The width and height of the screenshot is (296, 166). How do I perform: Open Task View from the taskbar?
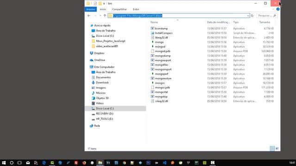[x=19, y=163]
